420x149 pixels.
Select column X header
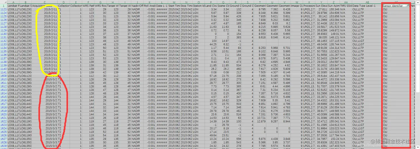(309, 2)
